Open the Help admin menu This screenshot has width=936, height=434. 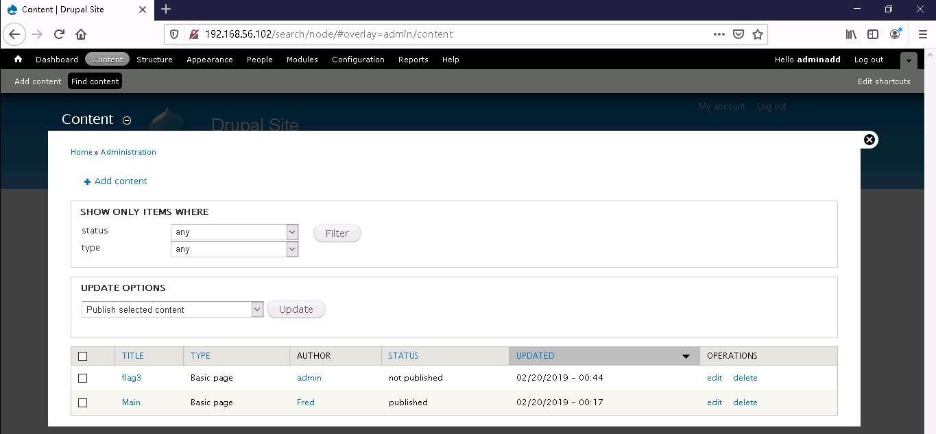pos(451,60)
